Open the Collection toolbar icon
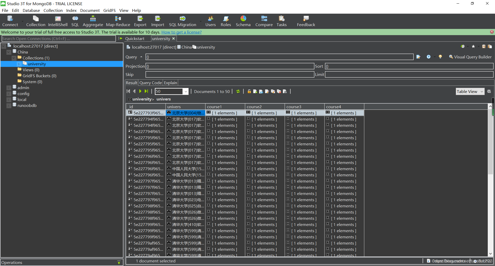495x266 pixels. coord(36,21)
